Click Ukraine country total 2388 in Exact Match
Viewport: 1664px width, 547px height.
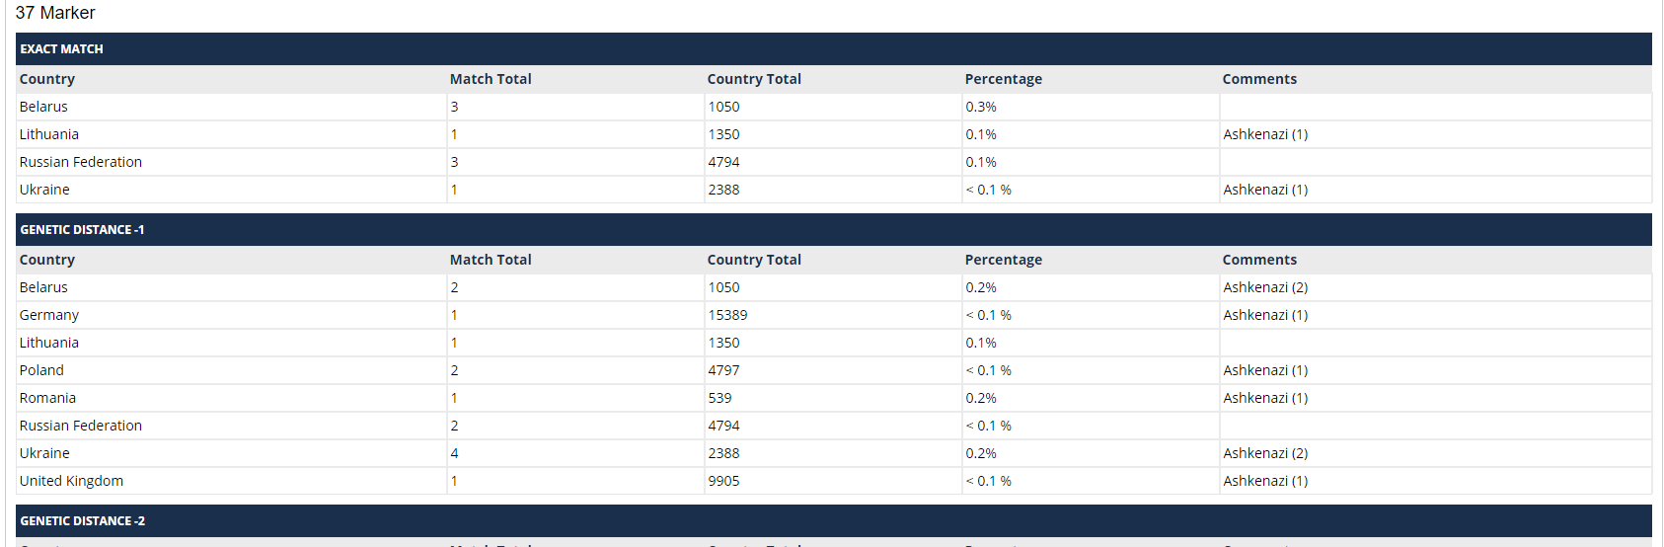(x=723, y=190)
